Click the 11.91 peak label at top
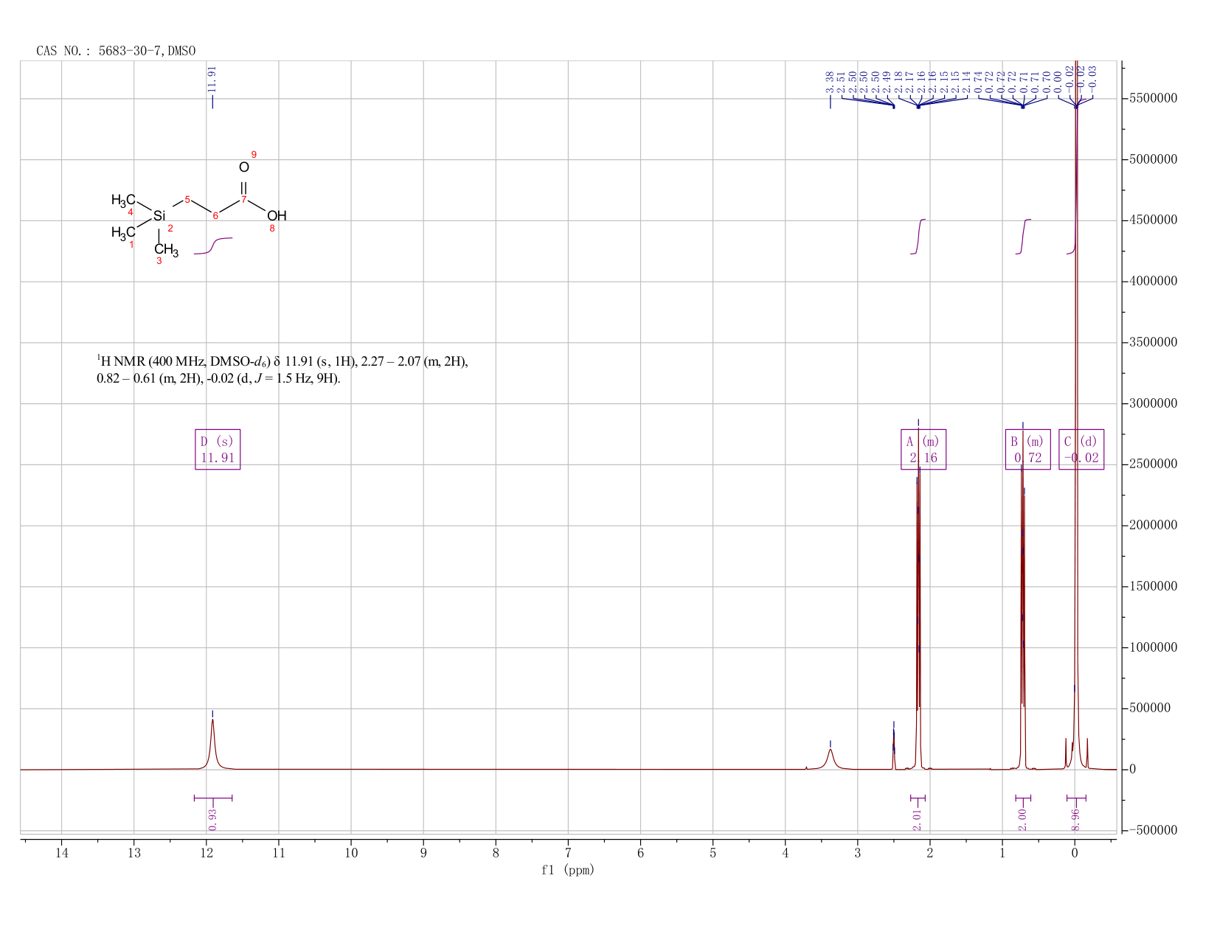This screenshot has width=1217, height=940. (x=212, y=79)
